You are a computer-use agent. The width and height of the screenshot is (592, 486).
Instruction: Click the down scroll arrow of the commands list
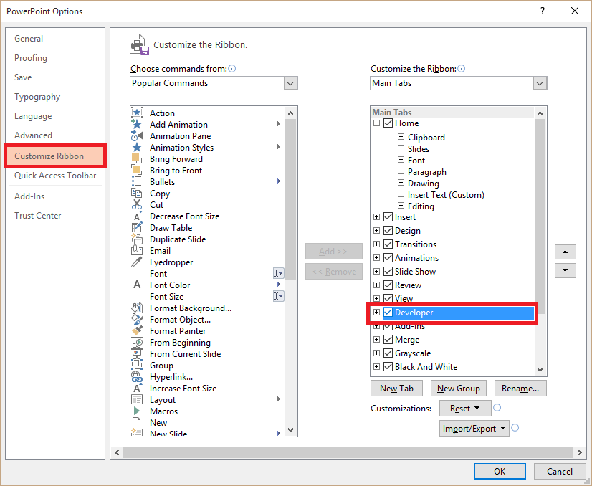290,429
